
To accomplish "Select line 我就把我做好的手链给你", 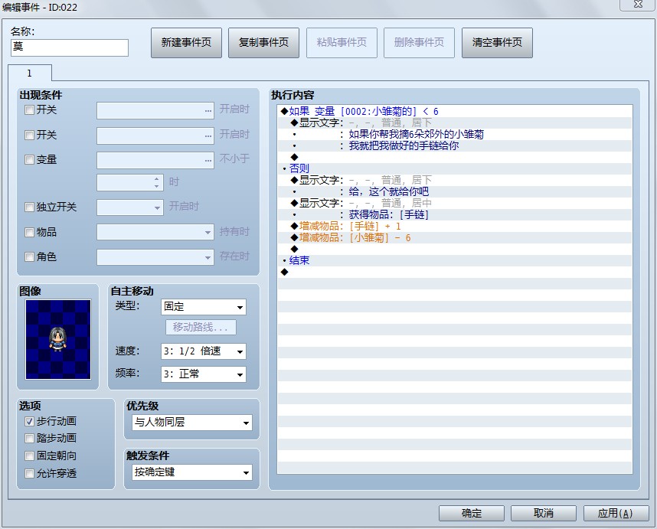I will [455, 145].
